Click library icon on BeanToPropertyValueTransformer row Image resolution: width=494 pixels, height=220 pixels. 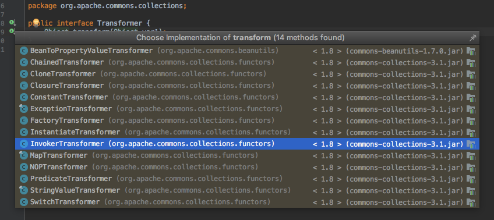(x=471, y=51)
